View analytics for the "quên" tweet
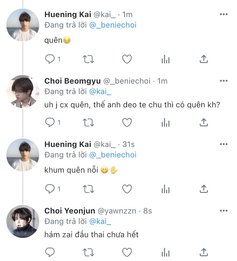The image size is (237, 261). pyautogui.click(x=166, y=59)
